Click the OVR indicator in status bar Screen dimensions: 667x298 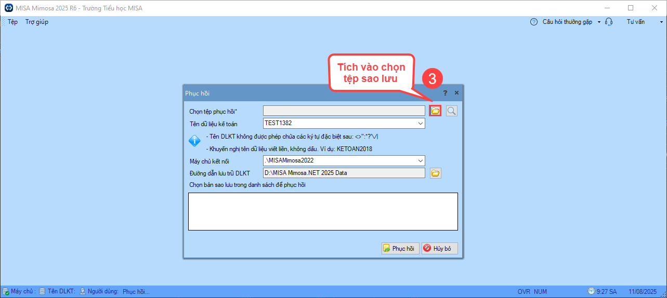click(x=524, y=292)
